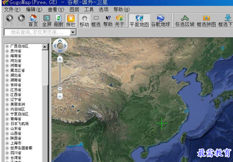Expand the 广西自治区 tree node
The height and width of the screenshot is (162, 233).
7,46
